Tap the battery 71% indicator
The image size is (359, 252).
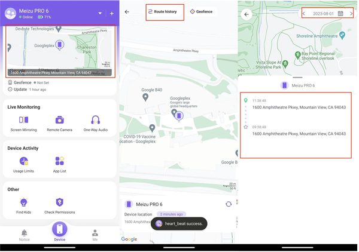[44, 17]
